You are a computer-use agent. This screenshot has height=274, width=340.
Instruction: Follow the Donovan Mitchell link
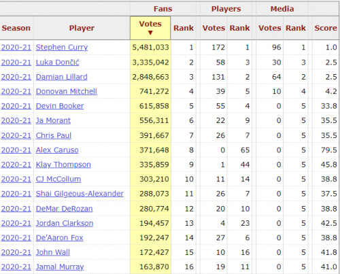tap(66, 91)
